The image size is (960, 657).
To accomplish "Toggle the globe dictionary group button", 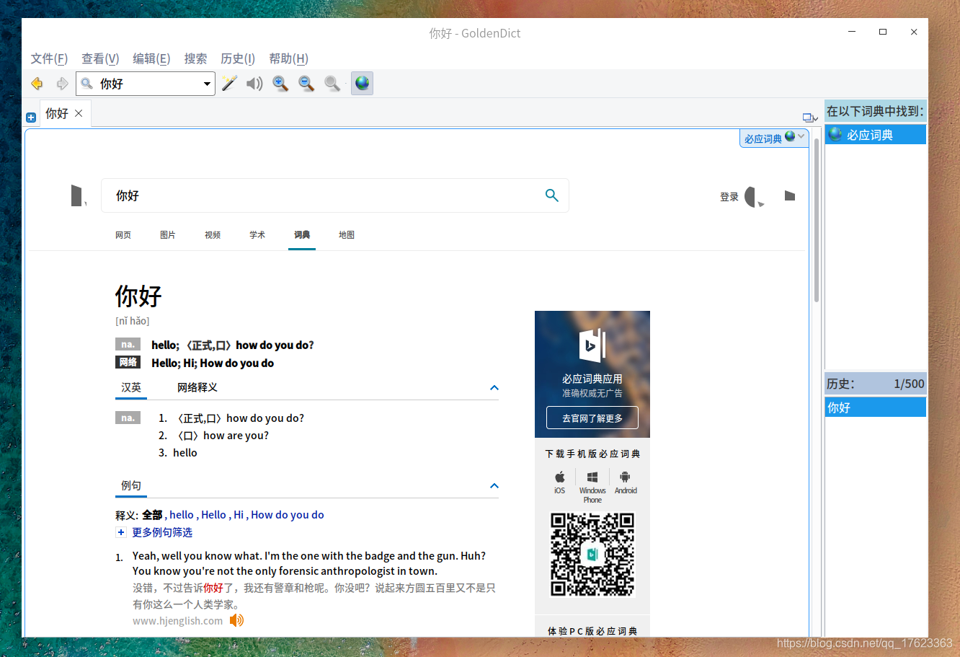I will coord(362,84).
